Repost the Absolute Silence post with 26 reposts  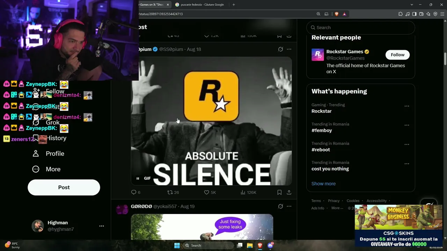click(173, 192)
